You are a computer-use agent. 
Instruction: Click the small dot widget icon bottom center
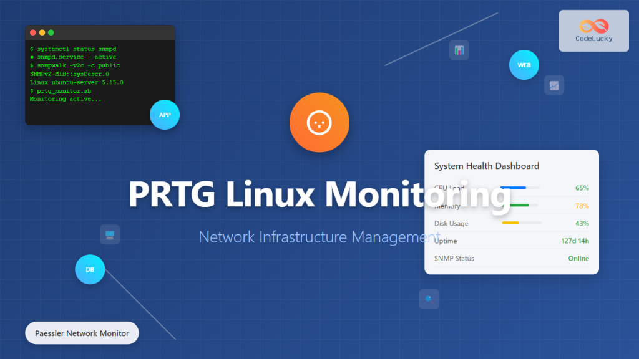pos(429,299)
